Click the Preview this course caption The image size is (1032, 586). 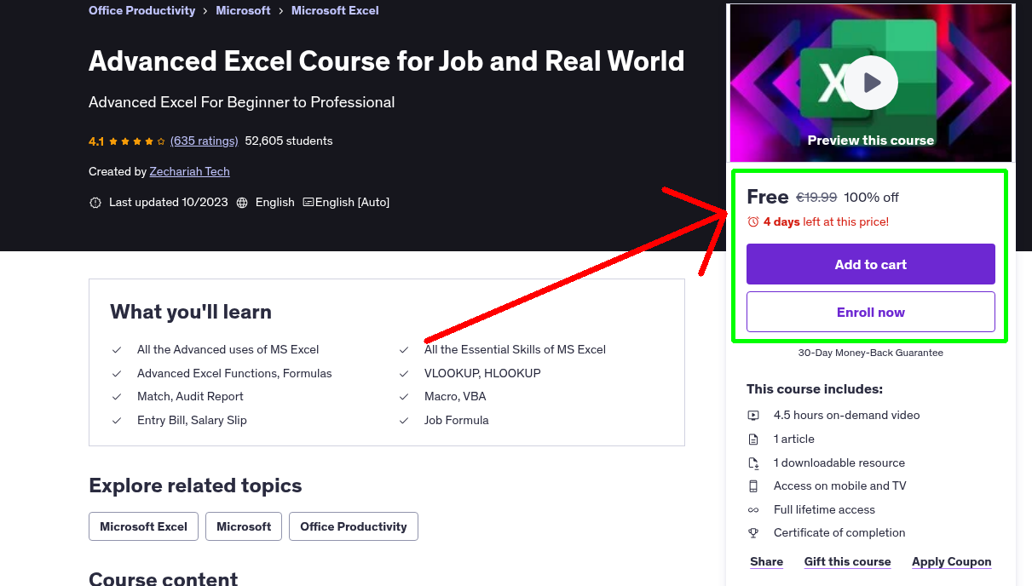871,141
